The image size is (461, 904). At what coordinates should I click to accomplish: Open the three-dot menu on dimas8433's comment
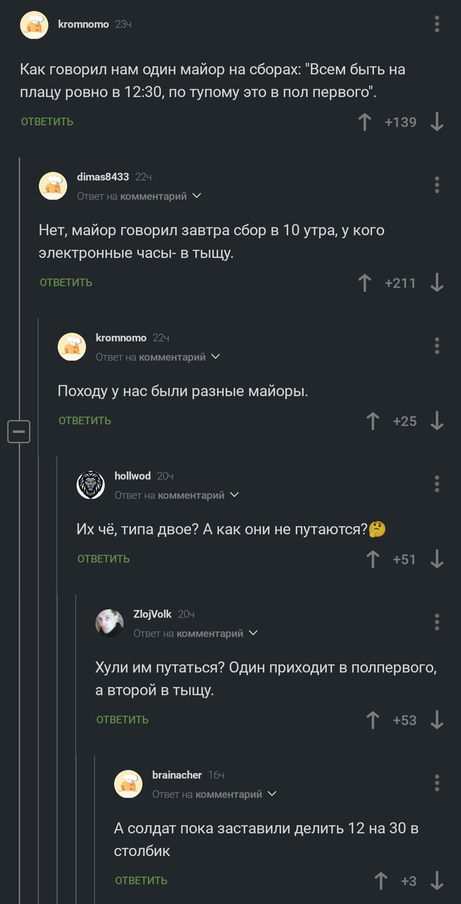(x=436, y=186)
